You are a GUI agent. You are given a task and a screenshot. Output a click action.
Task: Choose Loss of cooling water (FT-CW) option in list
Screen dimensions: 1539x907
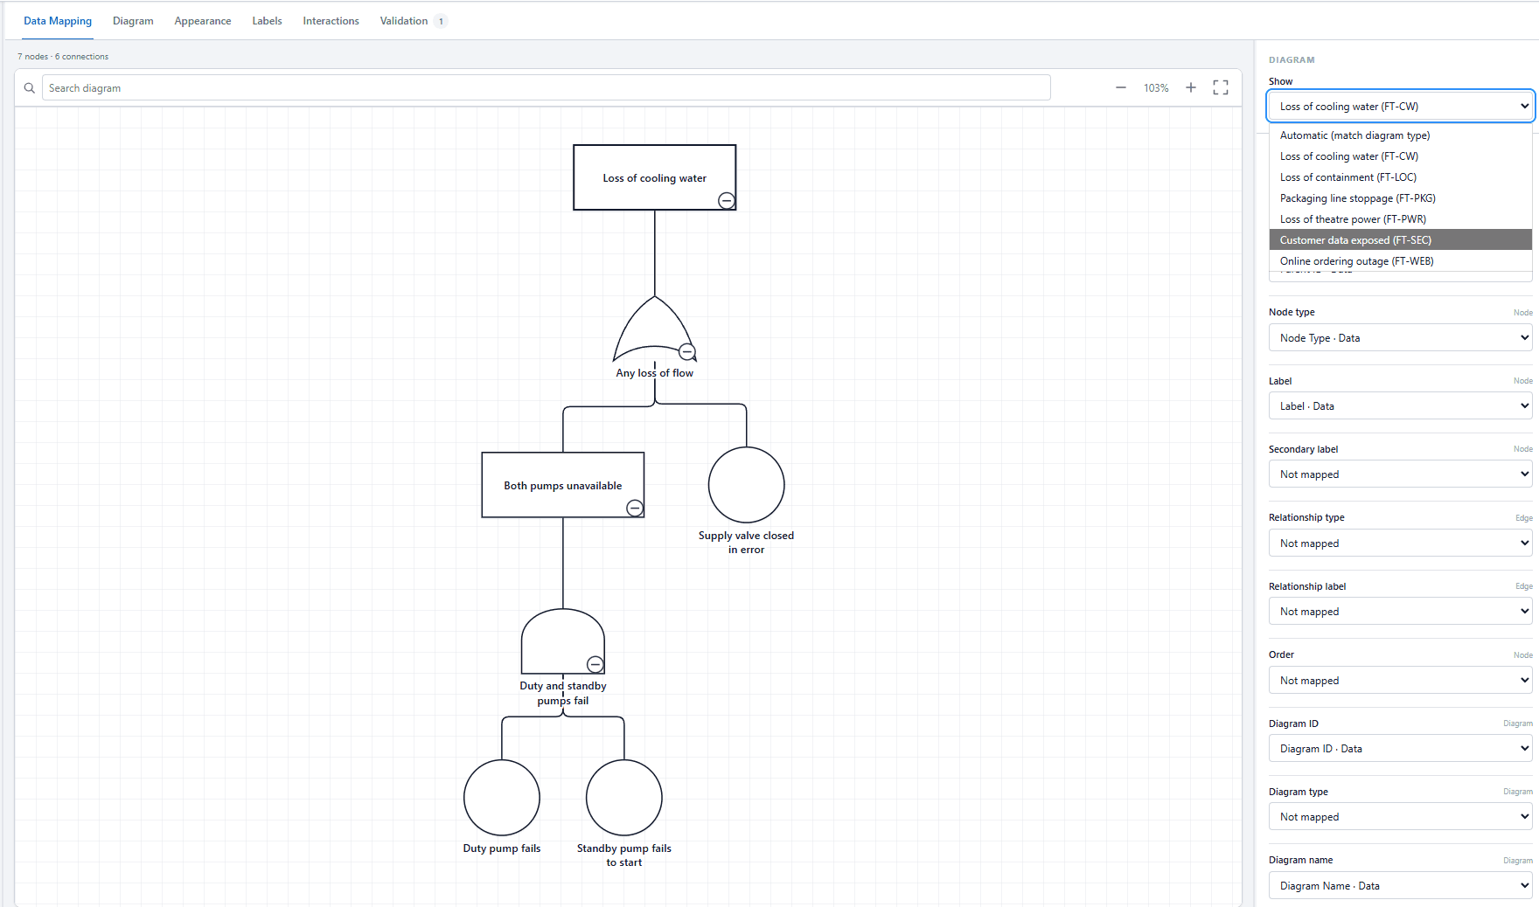pos(1400,156)
